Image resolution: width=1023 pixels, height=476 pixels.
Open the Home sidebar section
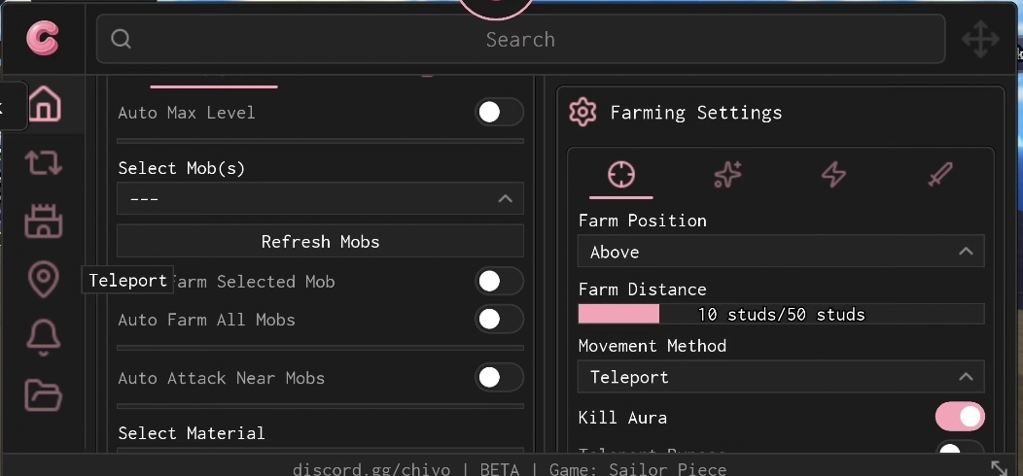[x=43, y=103]
